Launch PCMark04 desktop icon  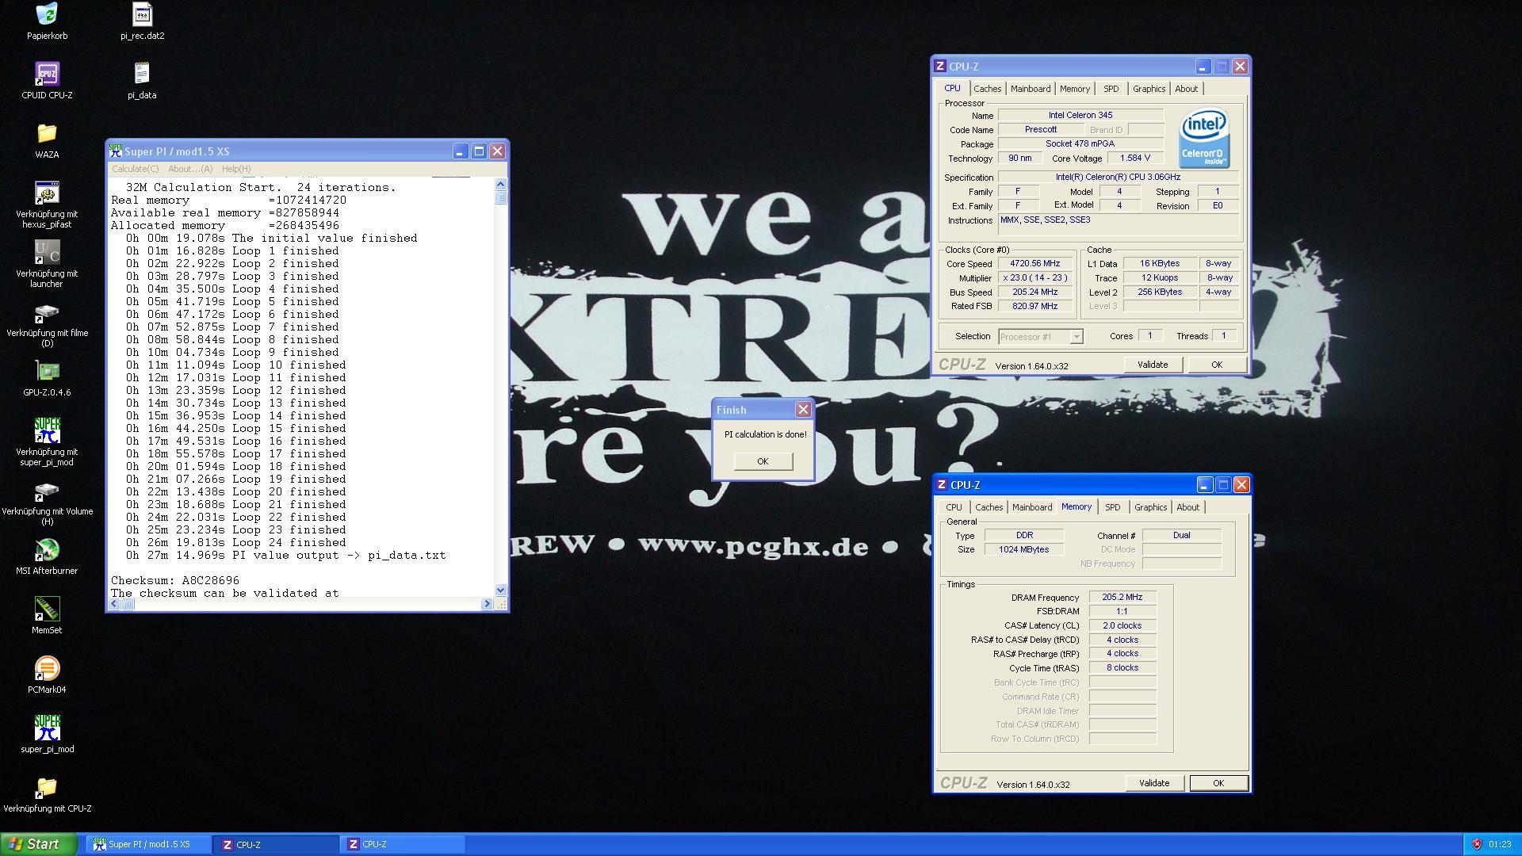[x=47, y=668]
